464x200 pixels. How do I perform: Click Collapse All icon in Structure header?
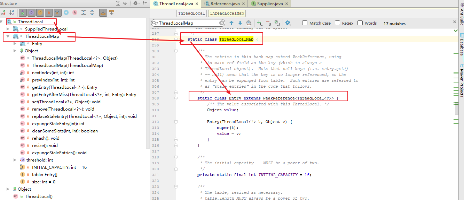point(126,3)
